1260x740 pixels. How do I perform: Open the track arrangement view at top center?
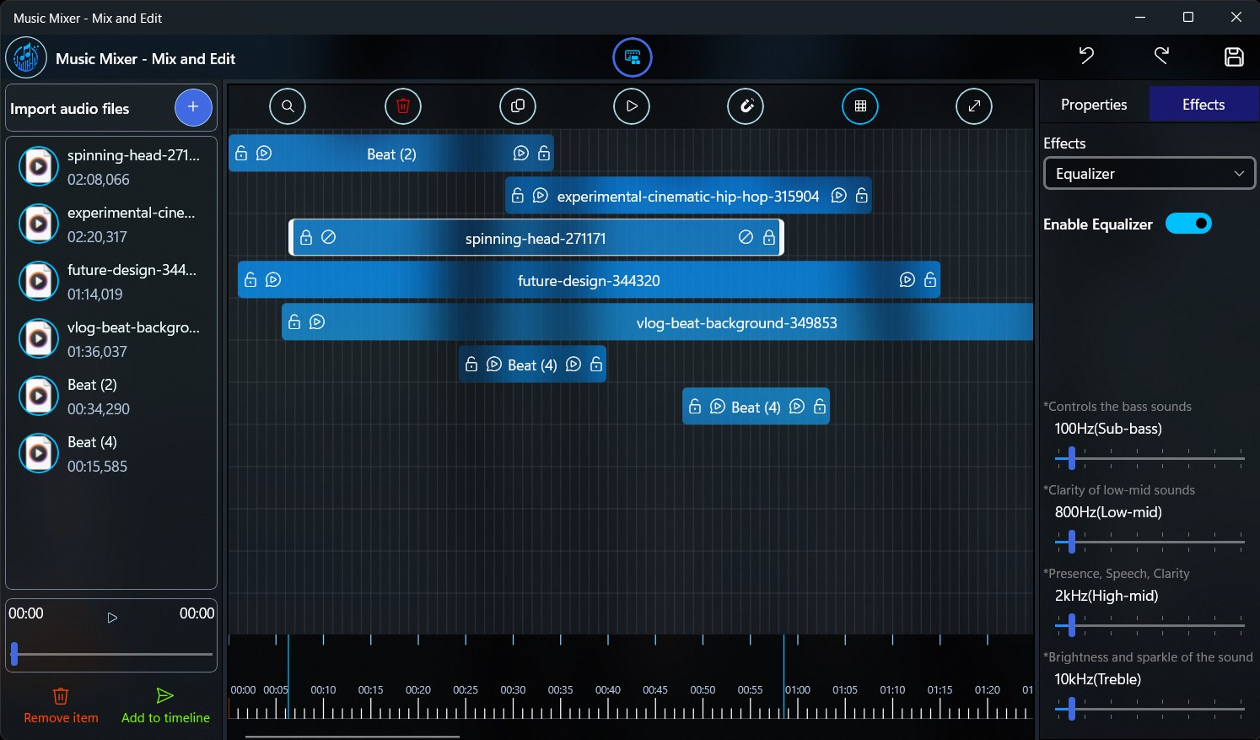point(632,57)
